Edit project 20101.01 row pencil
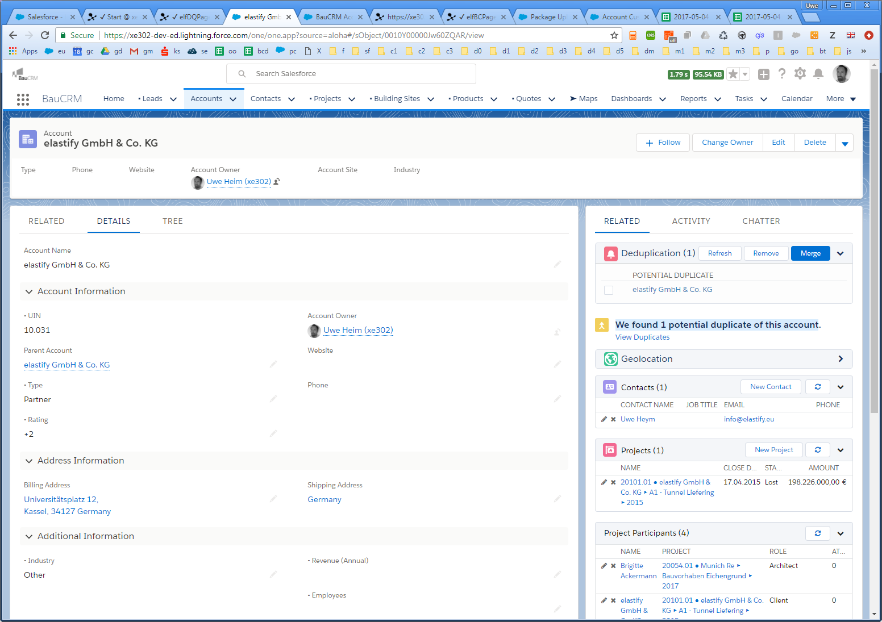The height and width of the screenshot is (622, 882). click(604, 482)
